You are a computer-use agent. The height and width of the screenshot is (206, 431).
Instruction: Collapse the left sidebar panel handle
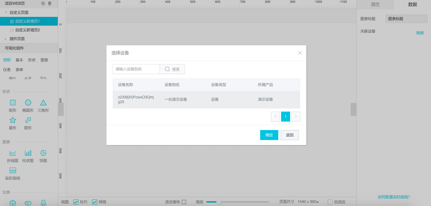click(61, 109)
